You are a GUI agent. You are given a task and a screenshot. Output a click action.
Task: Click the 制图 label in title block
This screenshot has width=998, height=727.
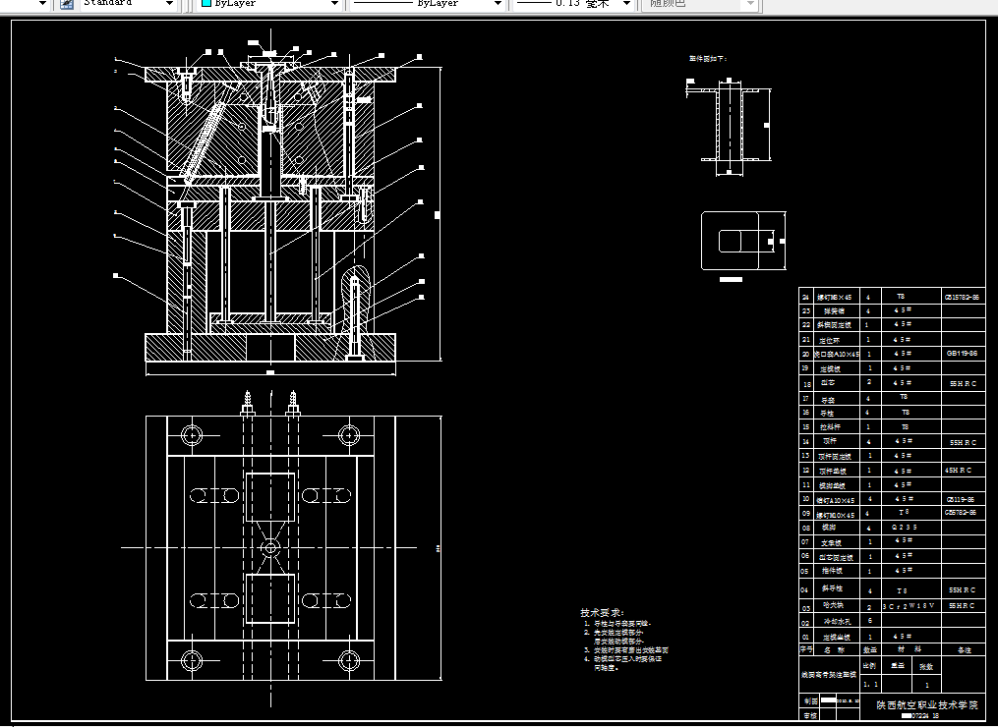810,700
